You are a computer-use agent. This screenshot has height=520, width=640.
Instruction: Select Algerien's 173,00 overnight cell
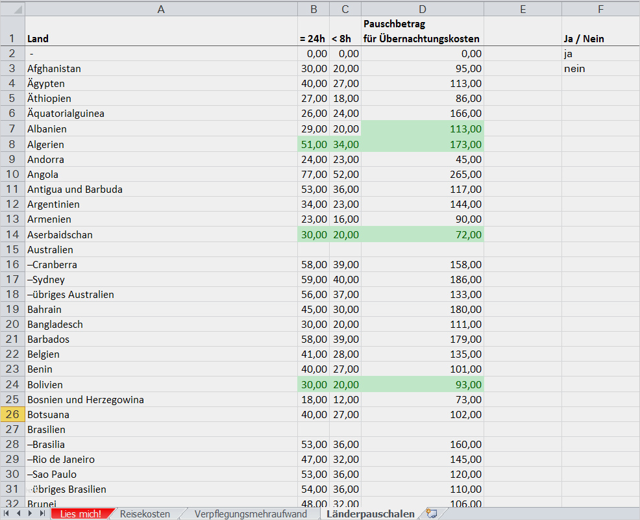click(x=423, y=144)
